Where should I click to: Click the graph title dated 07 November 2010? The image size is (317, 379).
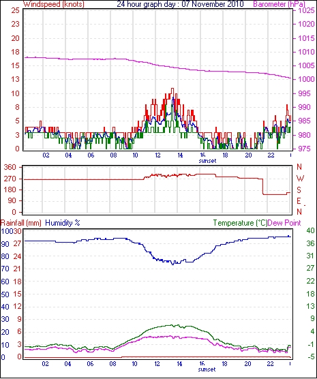(x=180, y=4)
